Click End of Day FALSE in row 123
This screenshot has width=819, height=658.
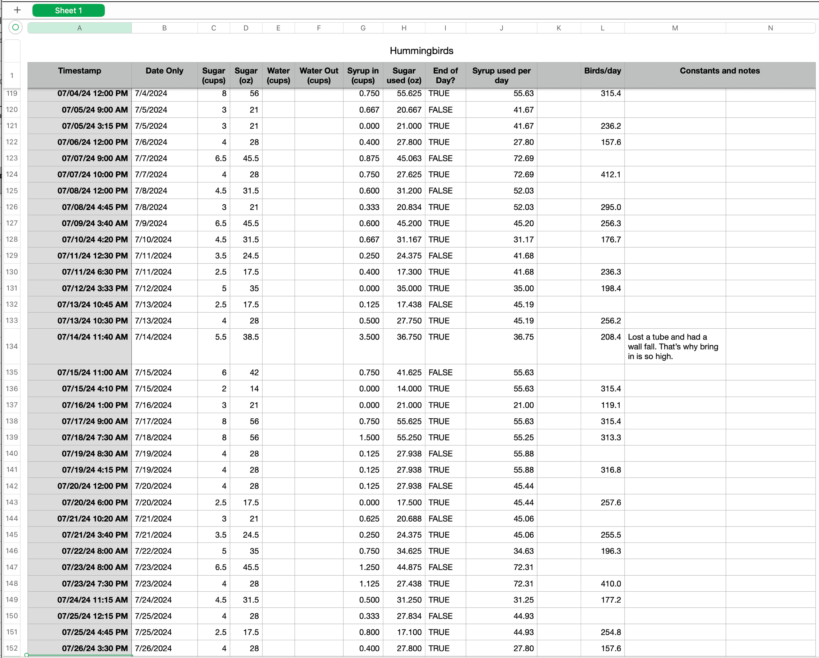click(440, 158)
